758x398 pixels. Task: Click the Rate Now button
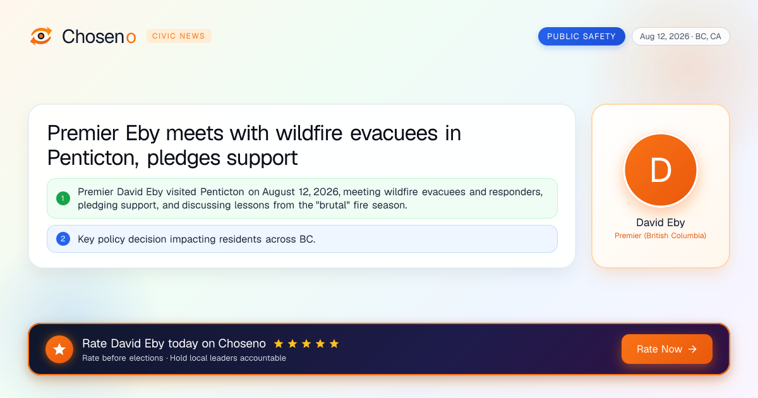pos(666,349)
